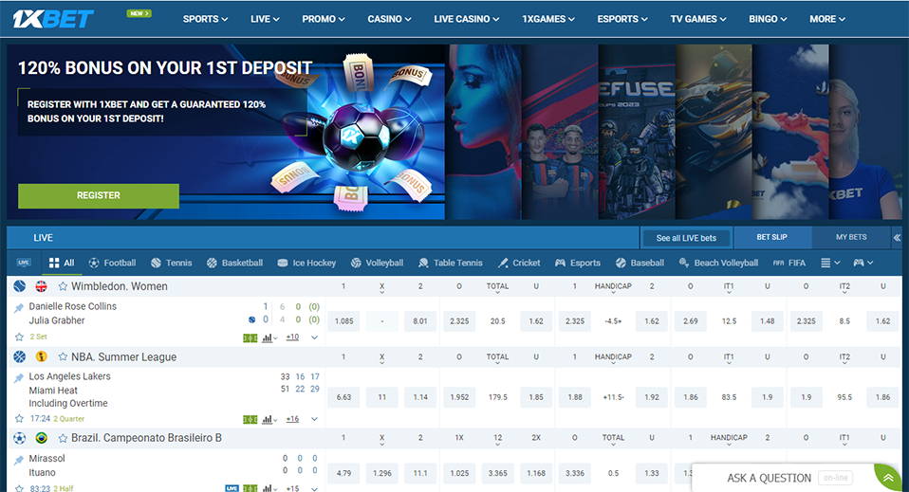
Task: Expand the Lakers vs Heat markets chevron
Action: pyautogui.click(x=314, y=419)
